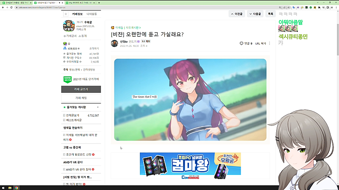Click the member count people icon
Image resolution: width=339 pixels, height=190 pixels.
pos(65,48)
